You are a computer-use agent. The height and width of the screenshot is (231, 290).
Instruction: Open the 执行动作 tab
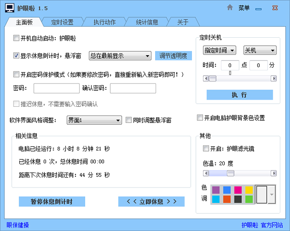click(104, 22)
